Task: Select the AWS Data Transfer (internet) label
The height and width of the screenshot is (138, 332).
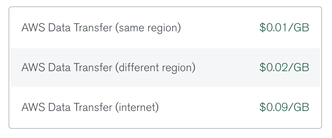Action: click(x=90, y=107)
